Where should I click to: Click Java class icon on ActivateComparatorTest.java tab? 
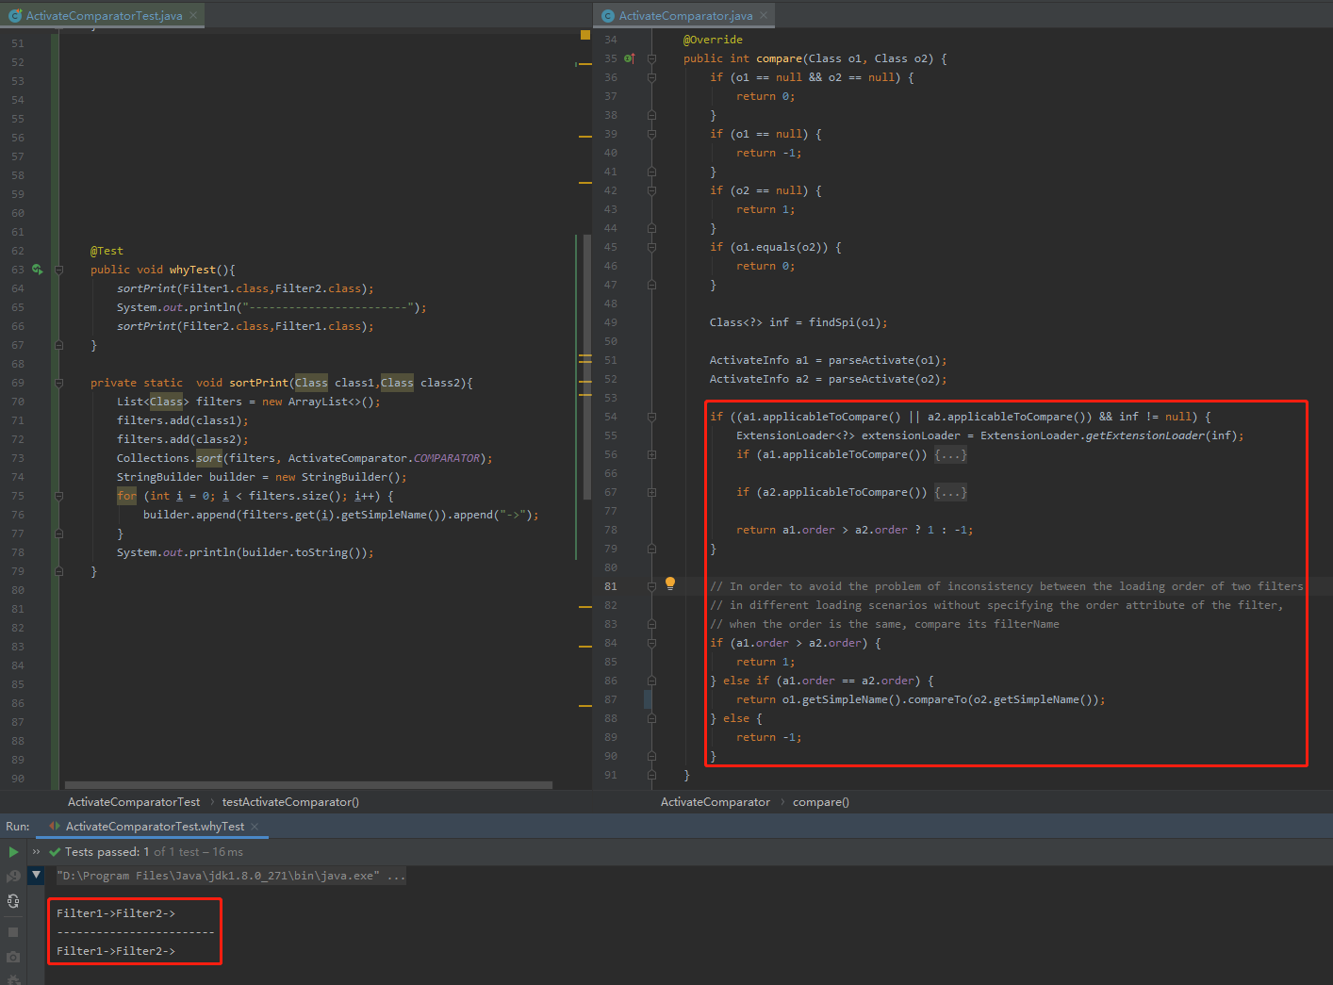[x=15, y=16]
